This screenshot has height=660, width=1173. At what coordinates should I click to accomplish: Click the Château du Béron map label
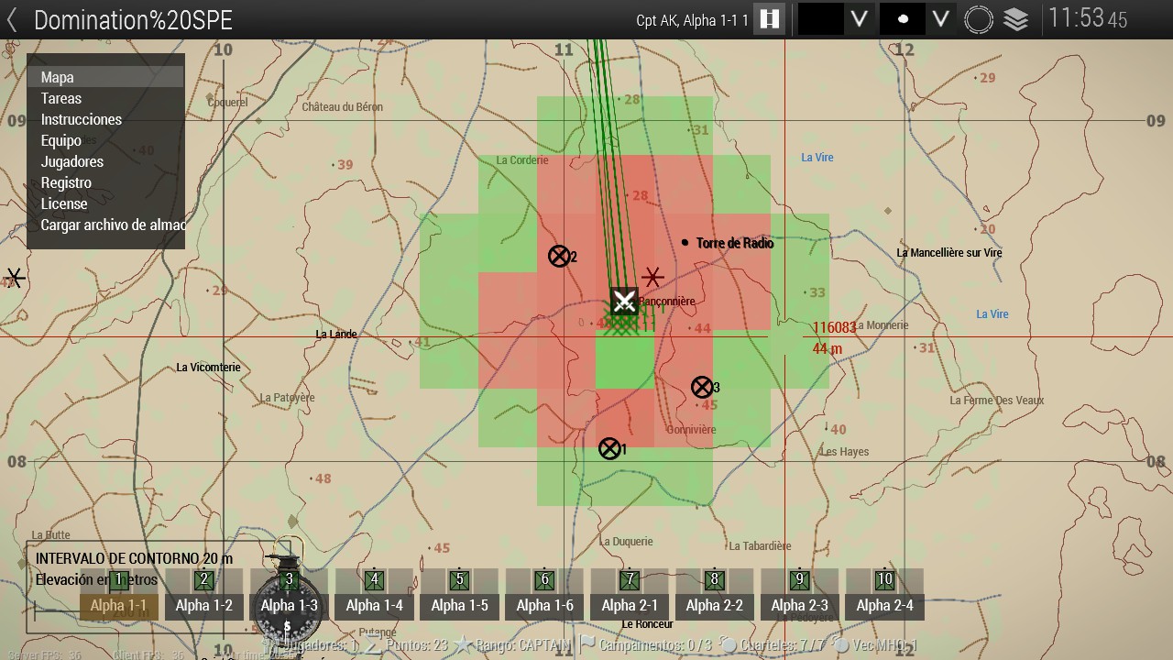coord(343,107)
